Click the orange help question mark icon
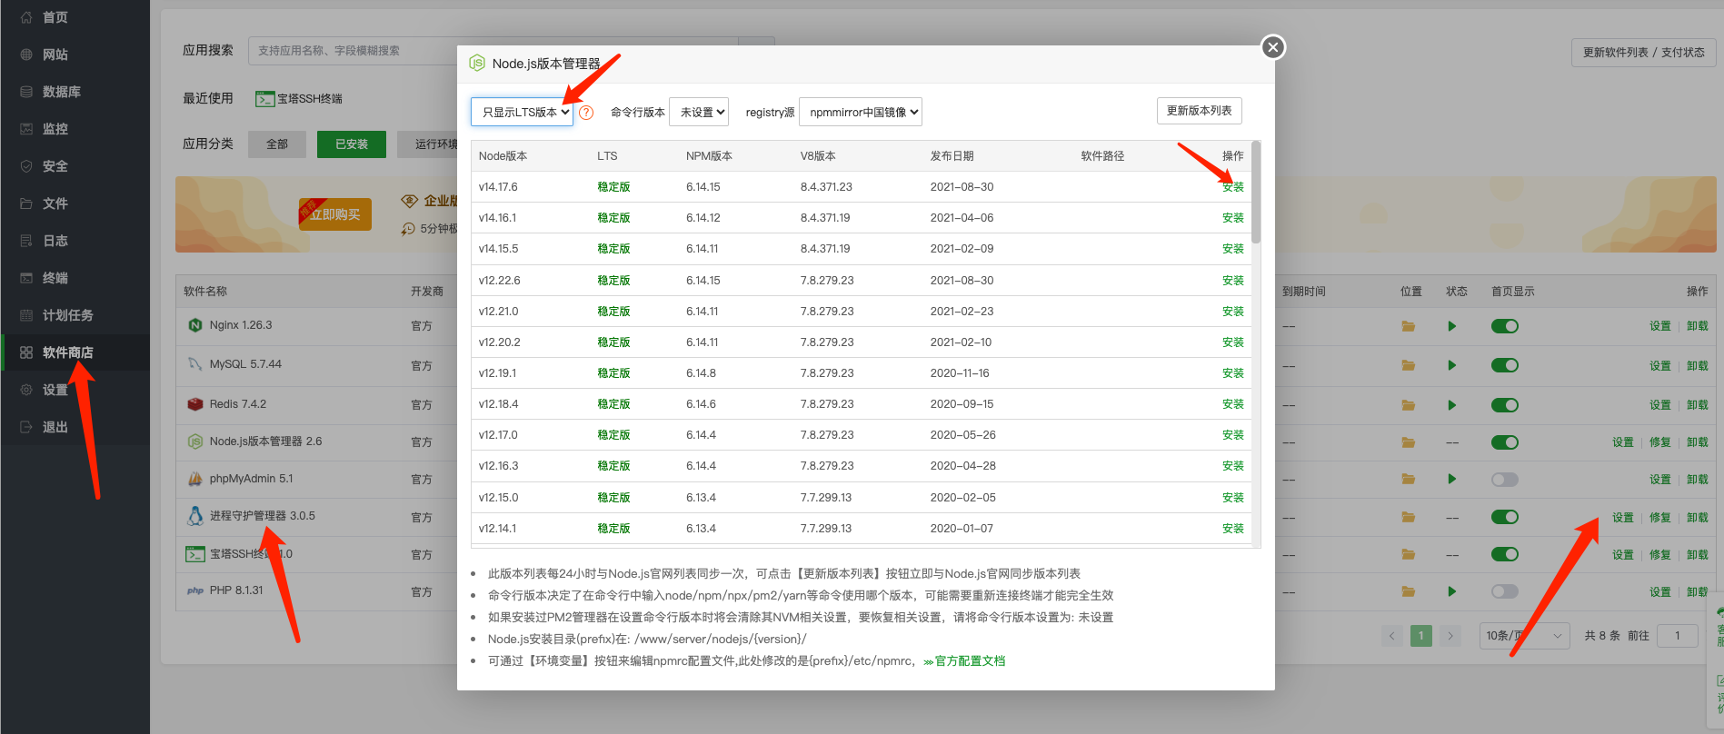 (586, 113)
